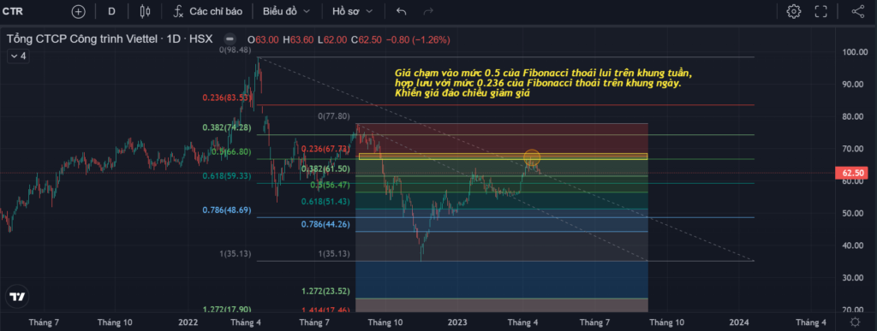Collapse the legend with the minus button

230,39
